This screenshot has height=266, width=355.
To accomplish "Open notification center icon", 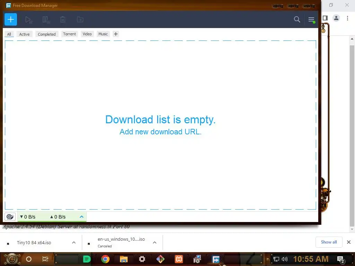I will click(x=340, y=259).
